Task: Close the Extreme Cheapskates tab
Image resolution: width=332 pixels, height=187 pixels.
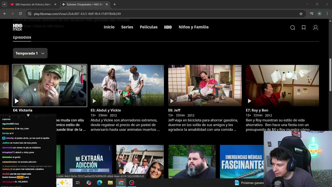Action: pos(107,4)
